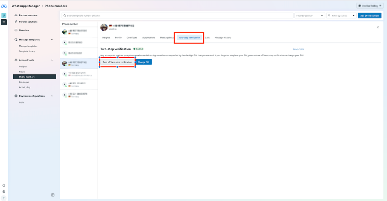Viewport: 387px width, 201px height.
Task: Collapse the Message templates section
Action: (52, 40)
